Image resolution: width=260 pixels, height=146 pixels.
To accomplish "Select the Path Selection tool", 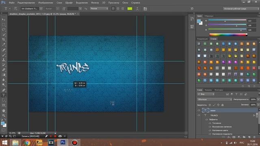I will click(4, 100).
